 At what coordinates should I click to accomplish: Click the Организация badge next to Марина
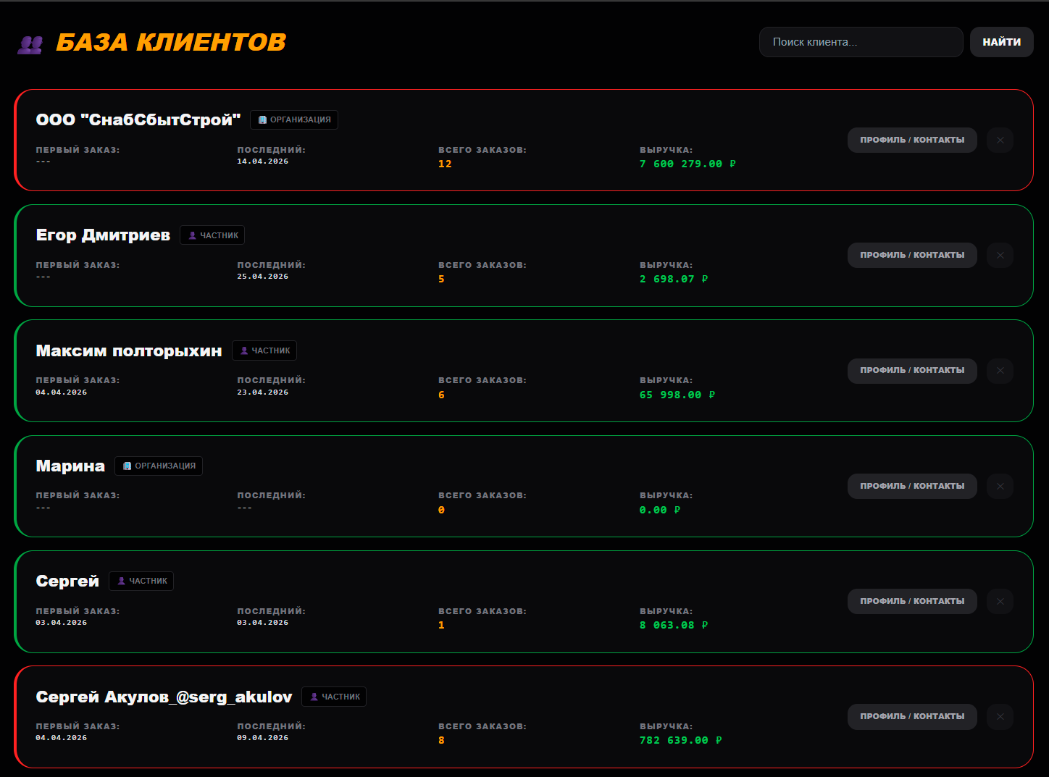click(159, 466)
